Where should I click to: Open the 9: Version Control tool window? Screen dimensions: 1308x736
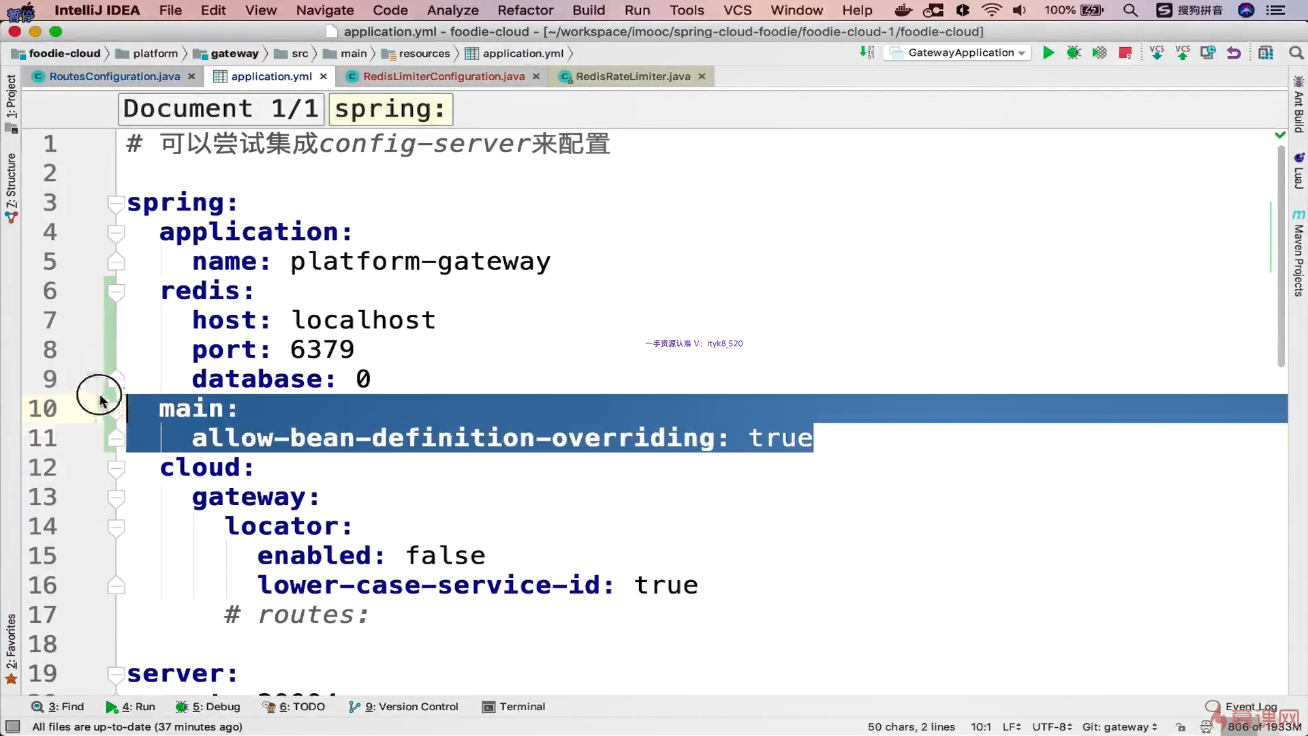[x=403, y=707]
